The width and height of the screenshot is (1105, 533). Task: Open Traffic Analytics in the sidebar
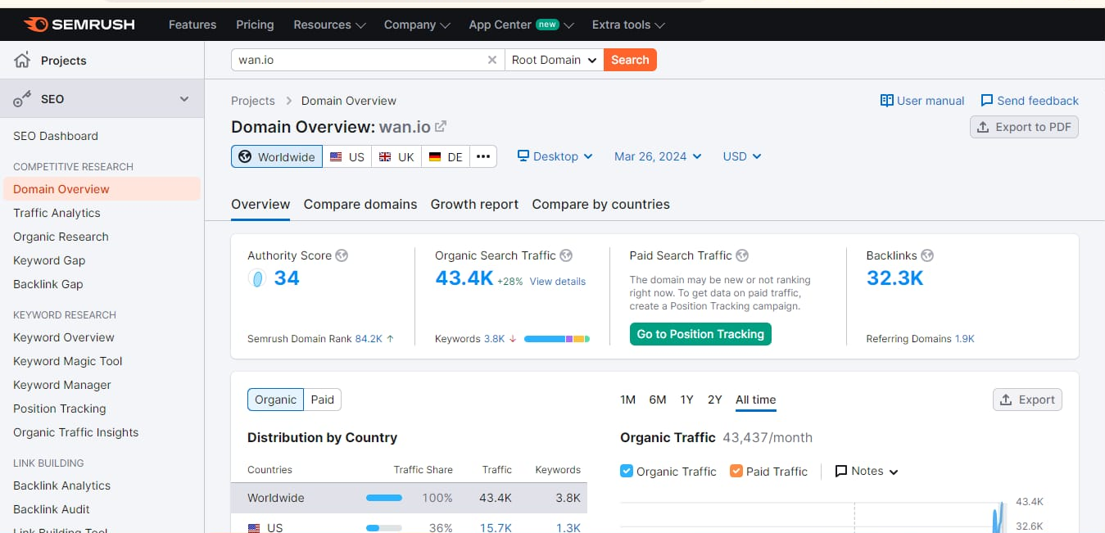coord(57,213)
